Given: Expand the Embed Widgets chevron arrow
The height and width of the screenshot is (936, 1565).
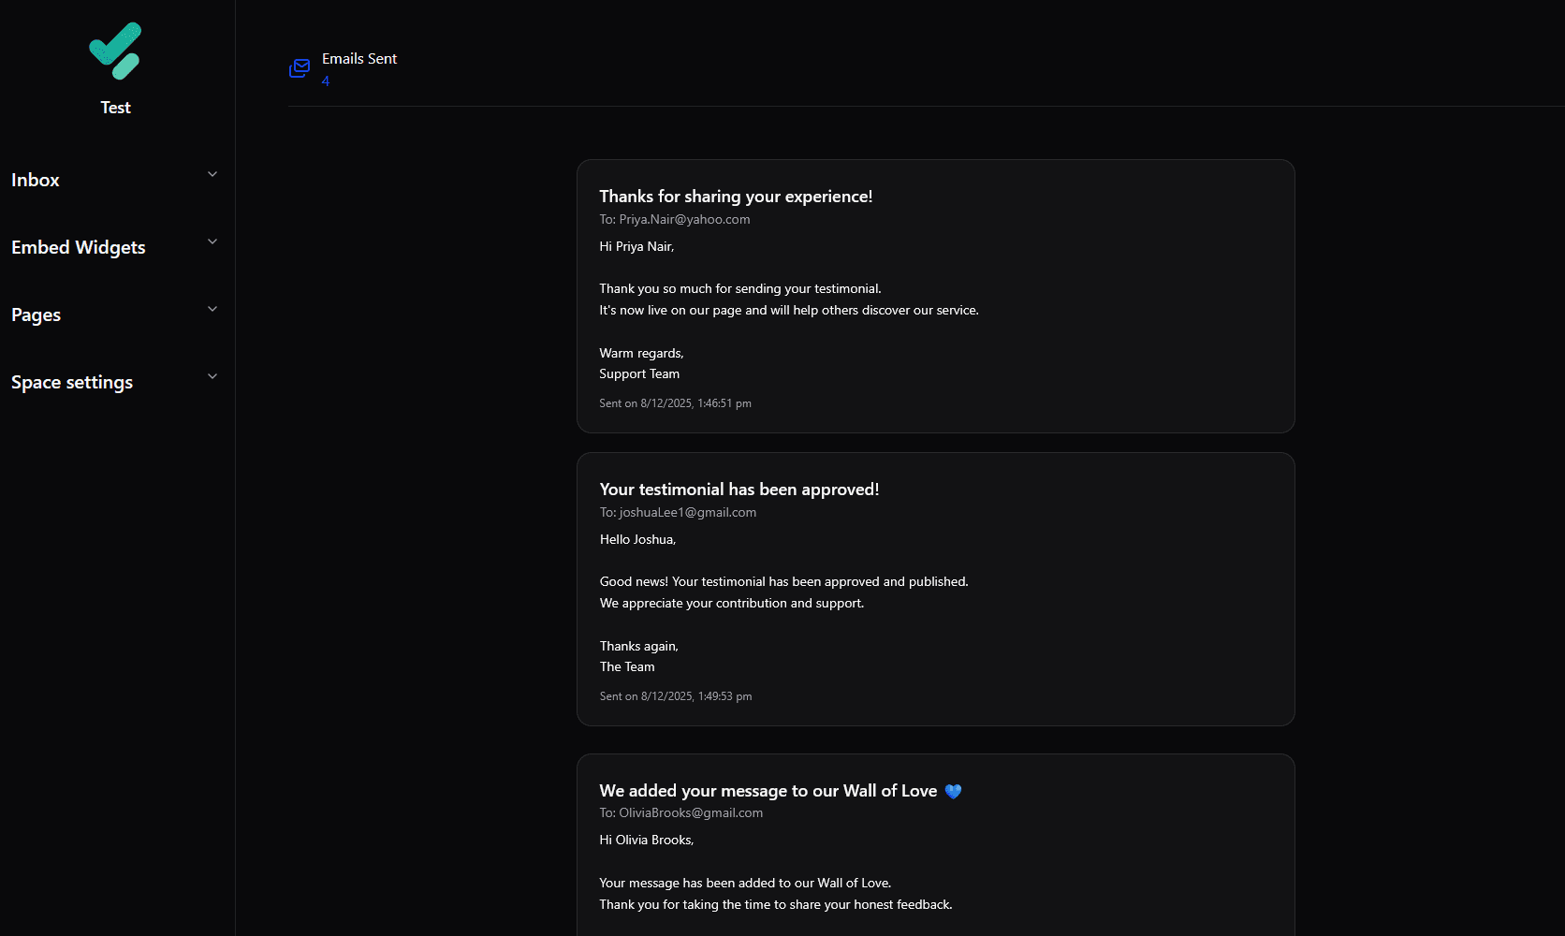Looking at the screenshot, I should point(212,241).
